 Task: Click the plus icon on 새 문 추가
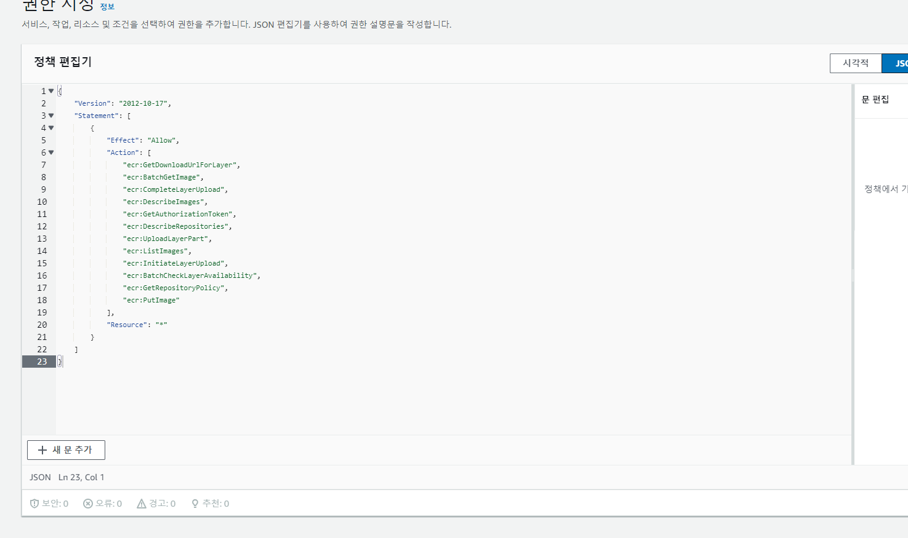point(42,450)
